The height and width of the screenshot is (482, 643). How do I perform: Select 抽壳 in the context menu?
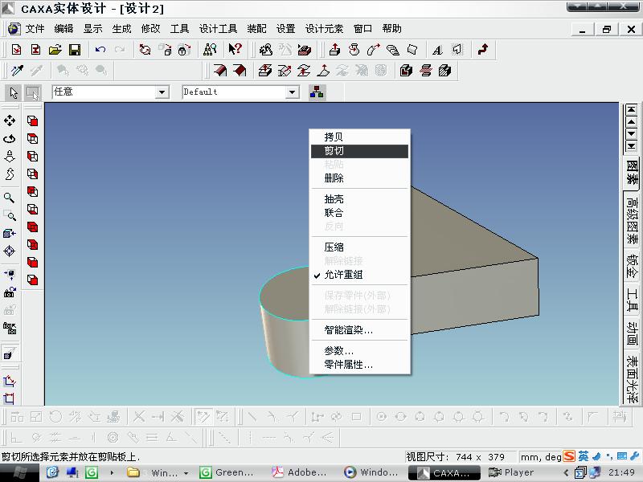click(x=359, y=199)
